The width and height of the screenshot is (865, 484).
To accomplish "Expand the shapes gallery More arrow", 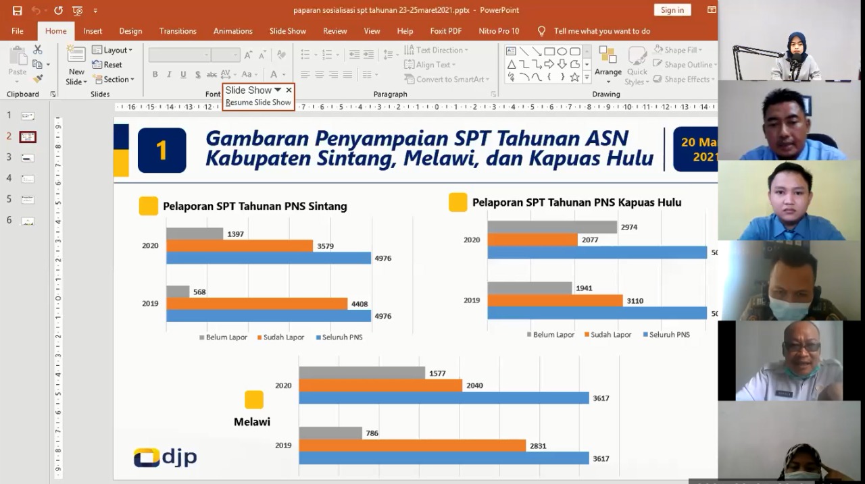I will 587,78.
